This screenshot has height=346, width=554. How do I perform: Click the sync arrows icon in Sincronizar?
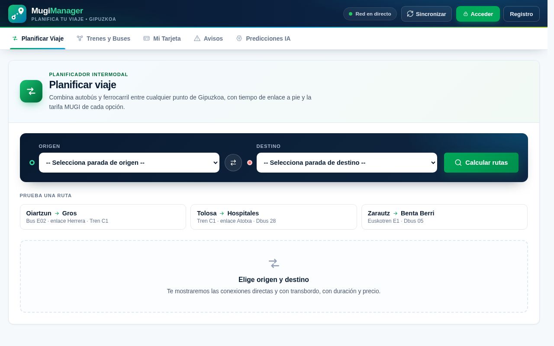tap(410, 14)
